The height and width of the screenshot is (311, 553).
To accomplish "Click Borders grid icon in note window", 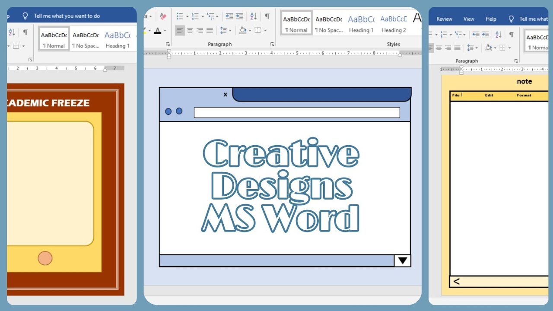I will 502,48.
